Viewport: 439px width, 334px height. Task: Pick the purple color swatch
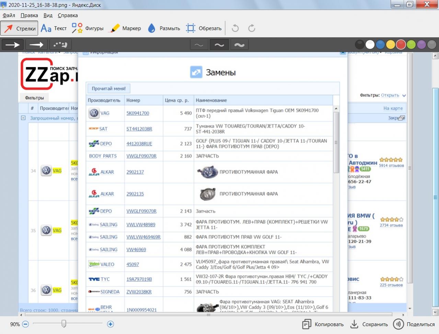coord(421,45)
